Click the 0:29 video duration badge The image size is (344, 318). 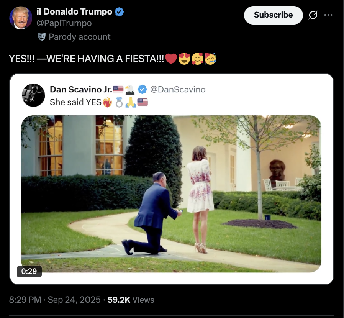[x=29, y=271]
